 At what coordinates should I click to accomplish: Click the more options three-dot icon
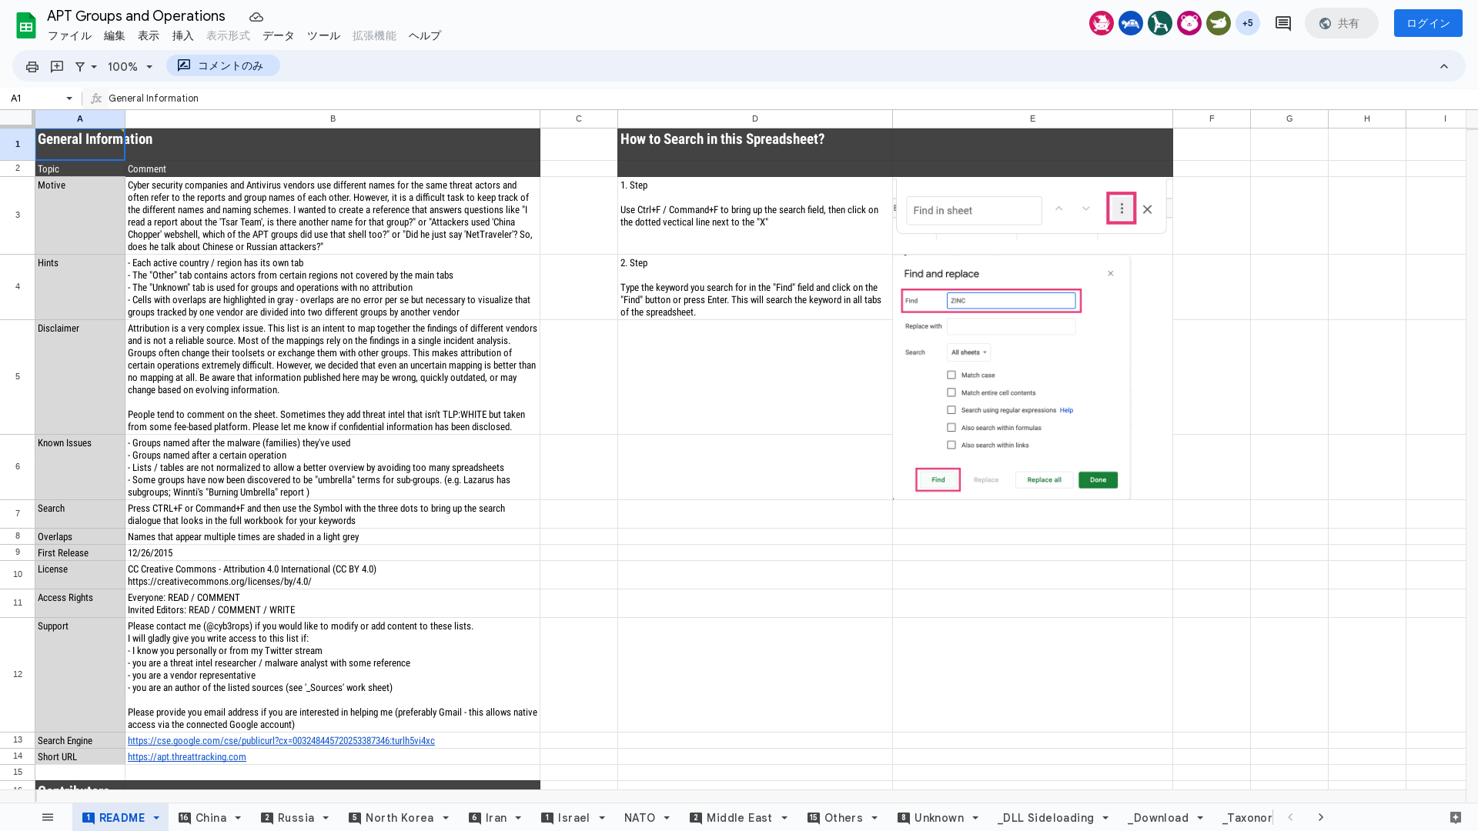[x=1122, y=209]
